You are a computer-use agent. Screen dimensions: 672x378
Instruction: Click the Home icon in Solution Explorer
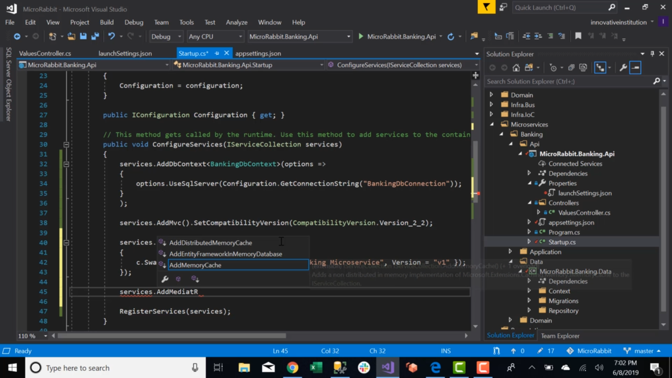(x=516, y=68)
